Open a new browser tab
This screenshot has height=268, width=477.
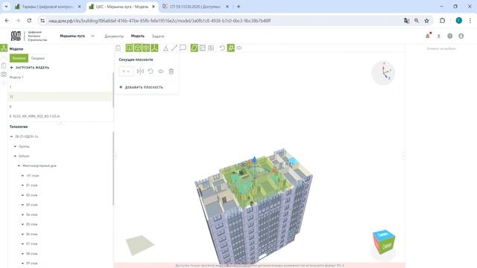point(238,7)
